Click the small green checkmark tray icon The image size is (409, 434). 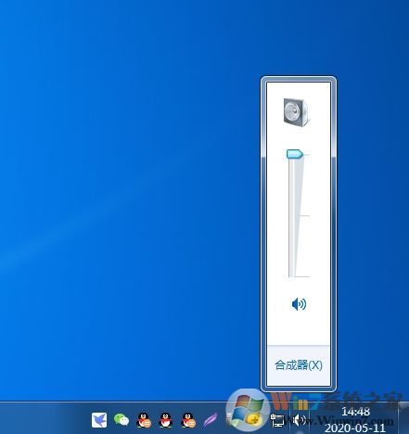(235, 422)
